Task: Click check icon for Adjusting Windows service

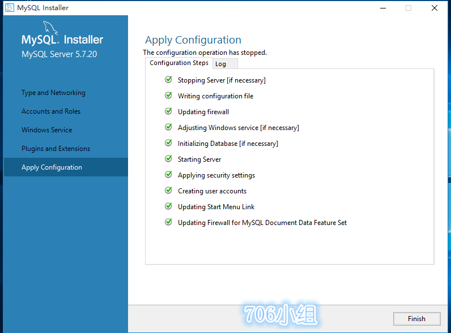Action: 168,127
